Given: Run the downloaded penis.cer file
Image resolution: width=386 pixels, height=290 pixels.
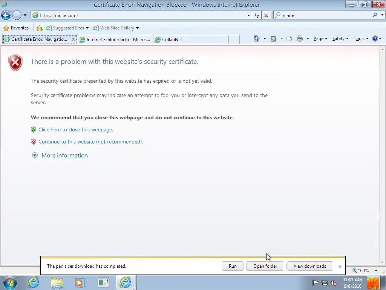Looking at the screenshot, I should (233, 266).
